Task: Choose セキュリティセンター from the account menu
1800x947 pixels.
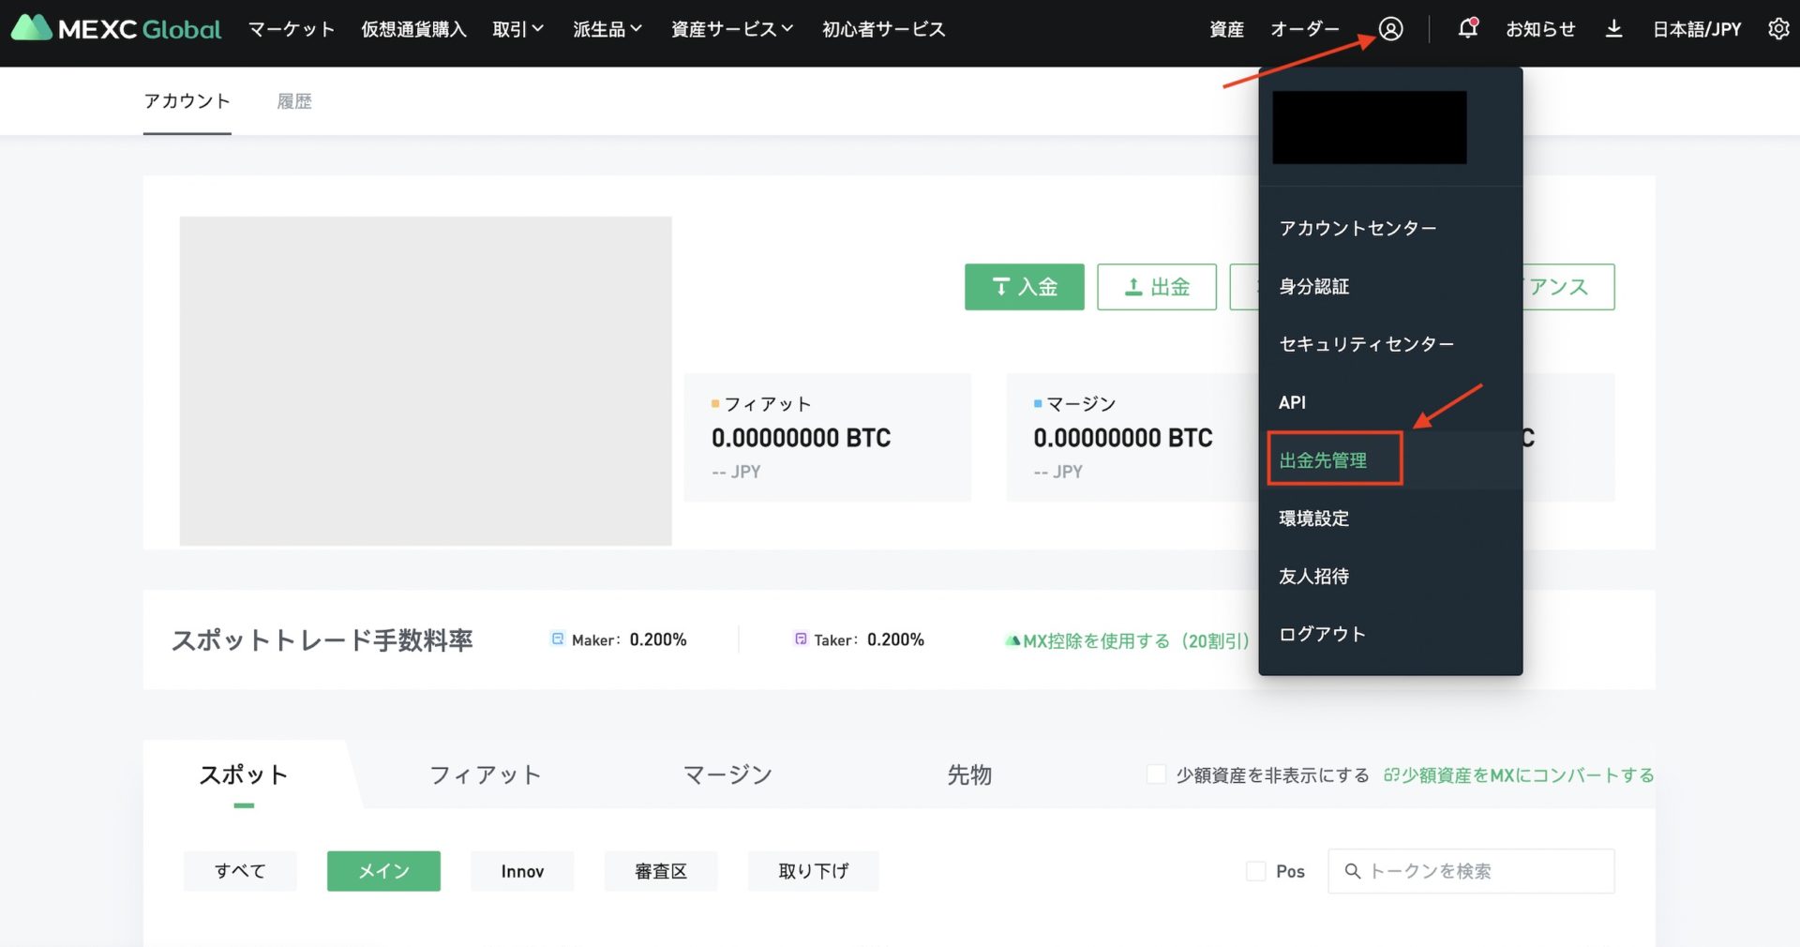Action: pos(1366,344)
